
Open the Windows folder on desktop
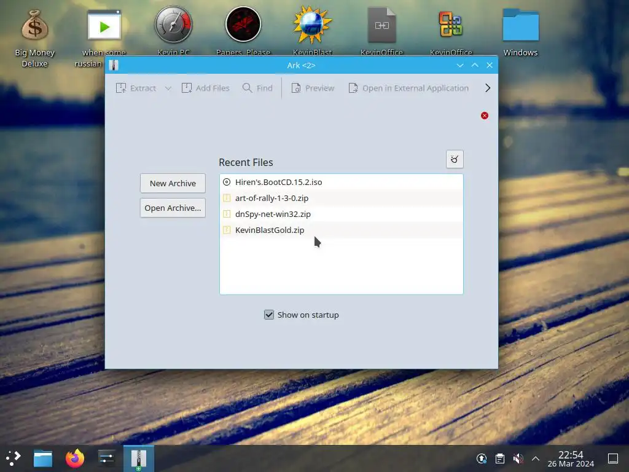[x=520, y=32]
